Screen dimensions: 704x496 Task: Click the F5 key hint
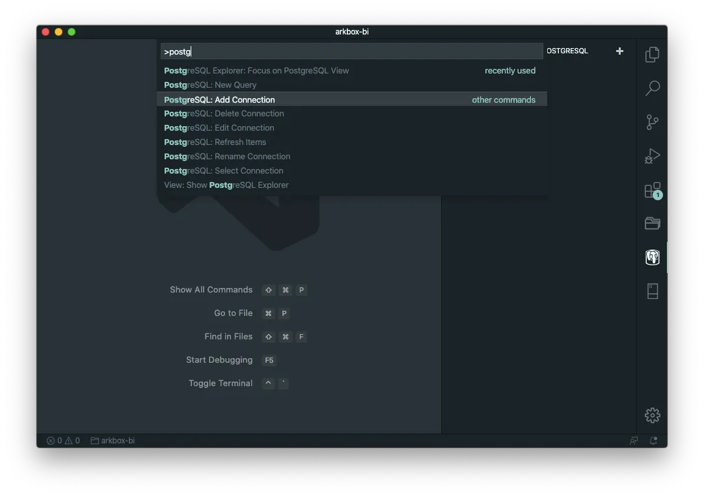(x=269, y=360)
